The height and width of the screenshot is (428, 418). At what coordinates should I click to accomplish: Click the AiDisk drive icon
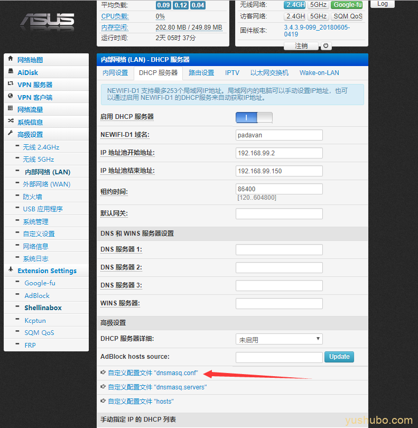(11, 72)
